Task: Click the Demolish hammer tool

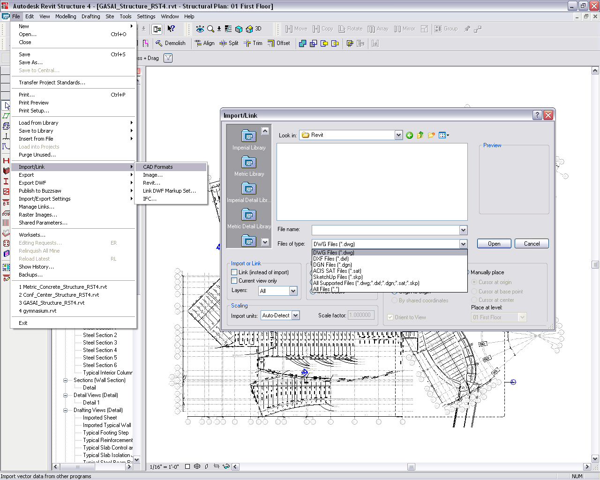Action: click(x=171, y=43)
